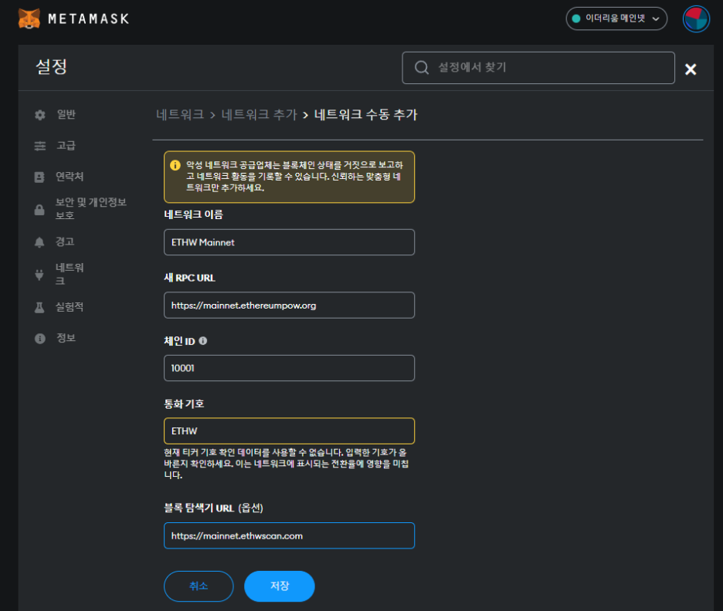
Task: Open the 실험적 settings tab
Action: click(x=70, y=306)
